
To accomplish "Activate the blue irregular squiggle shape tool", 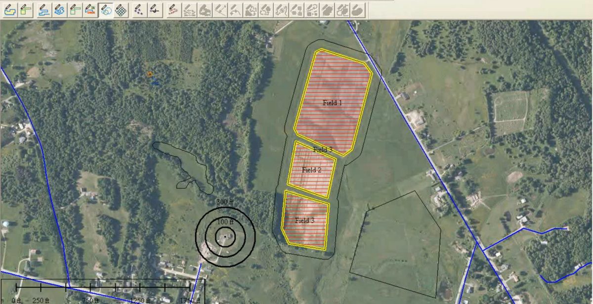I will [x=60, y=9].
